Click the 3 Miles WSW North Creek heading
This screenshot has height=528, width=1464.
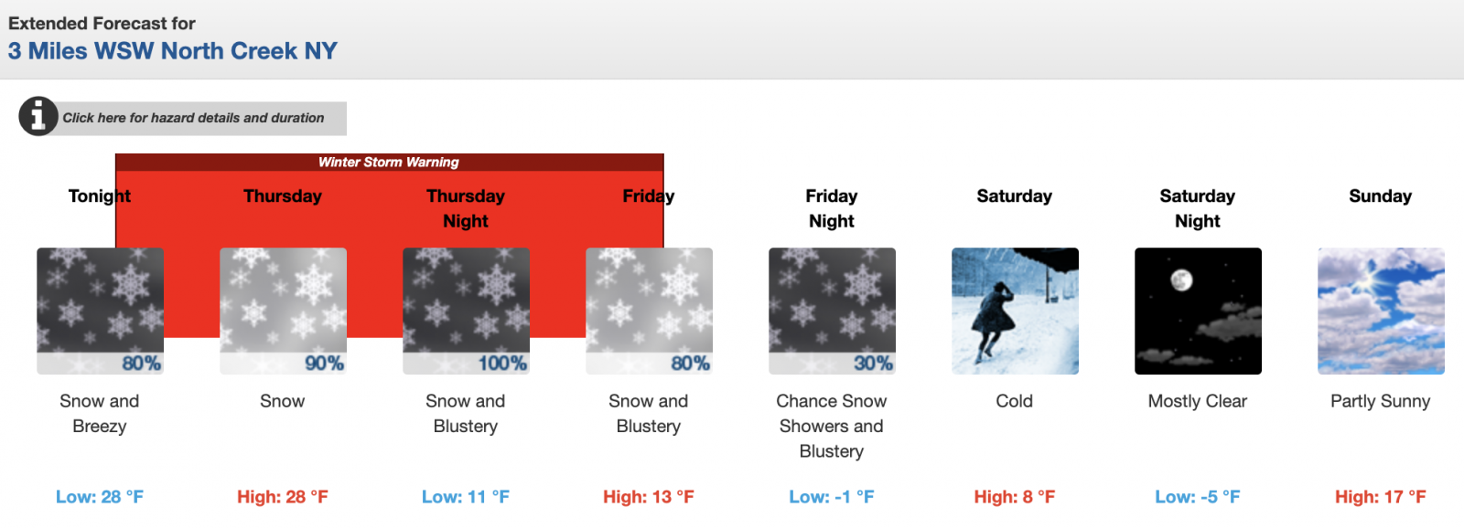[173, 51]
